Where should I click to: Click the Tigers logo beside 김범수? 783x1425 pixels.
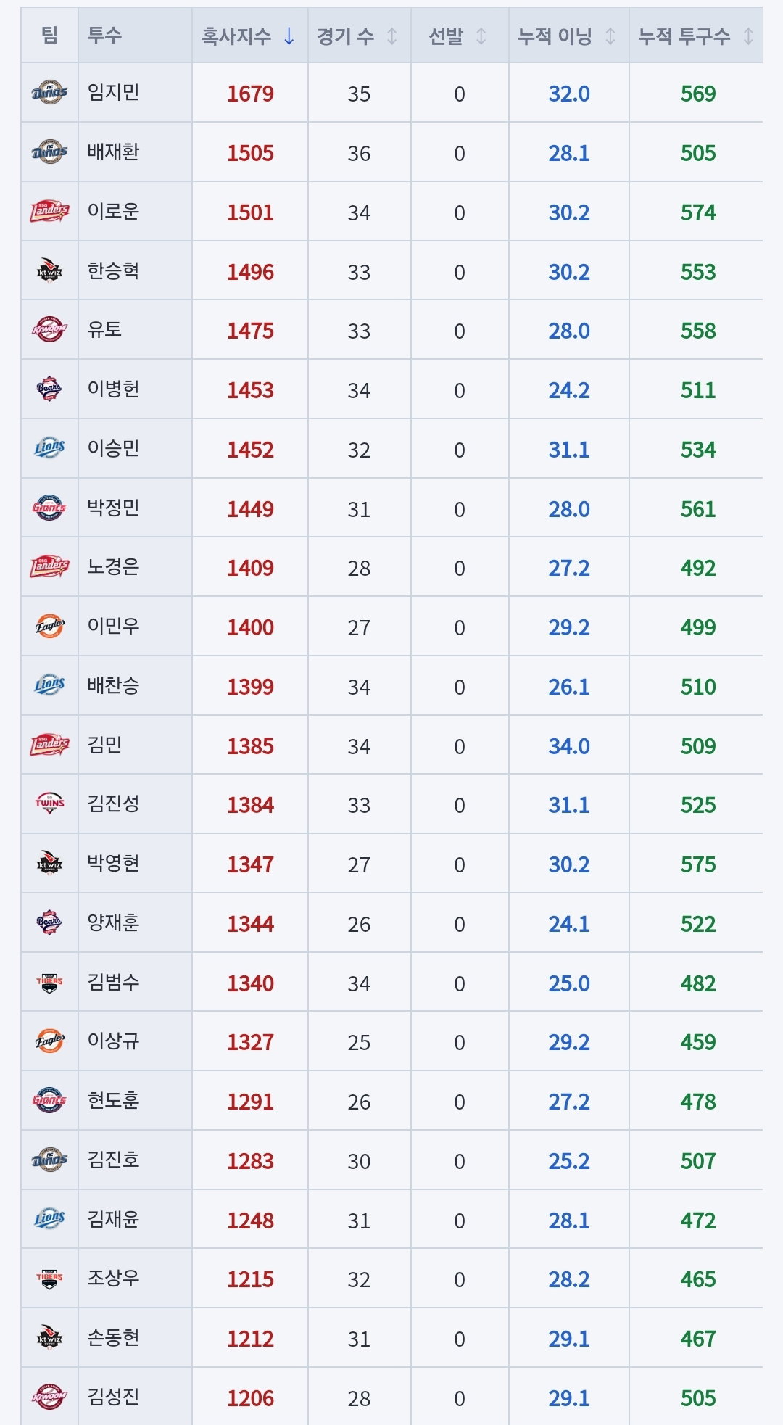(x=49, y=983)
